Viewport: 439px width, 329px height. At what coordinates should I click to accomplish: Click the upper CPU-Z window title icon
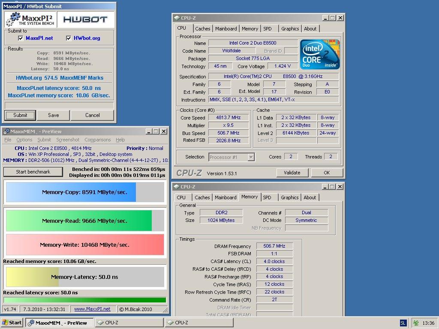tap(177, 18)
